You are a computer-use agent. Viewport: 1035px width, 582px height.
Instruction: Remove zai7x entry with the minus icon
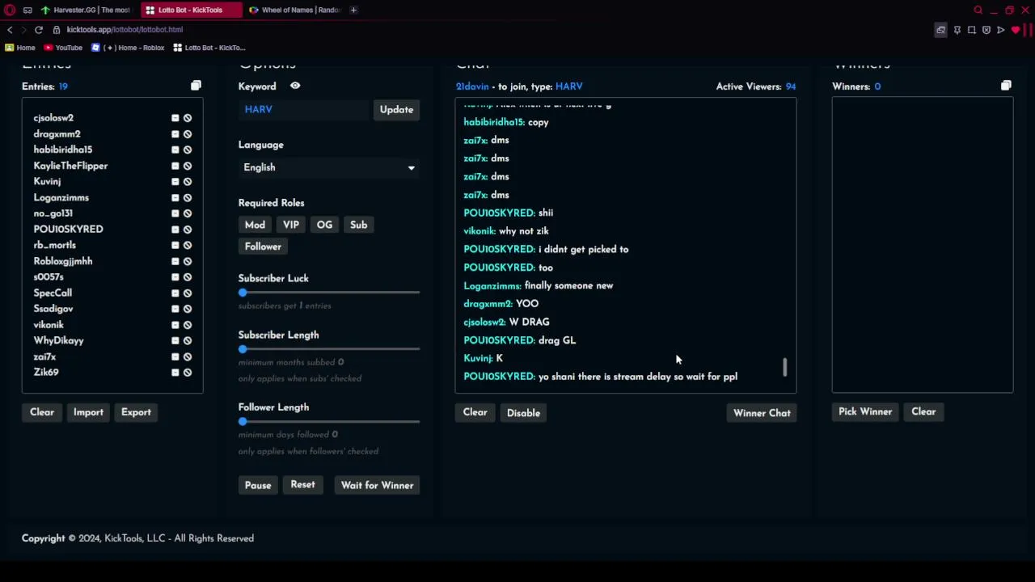(x=175, y=356)
